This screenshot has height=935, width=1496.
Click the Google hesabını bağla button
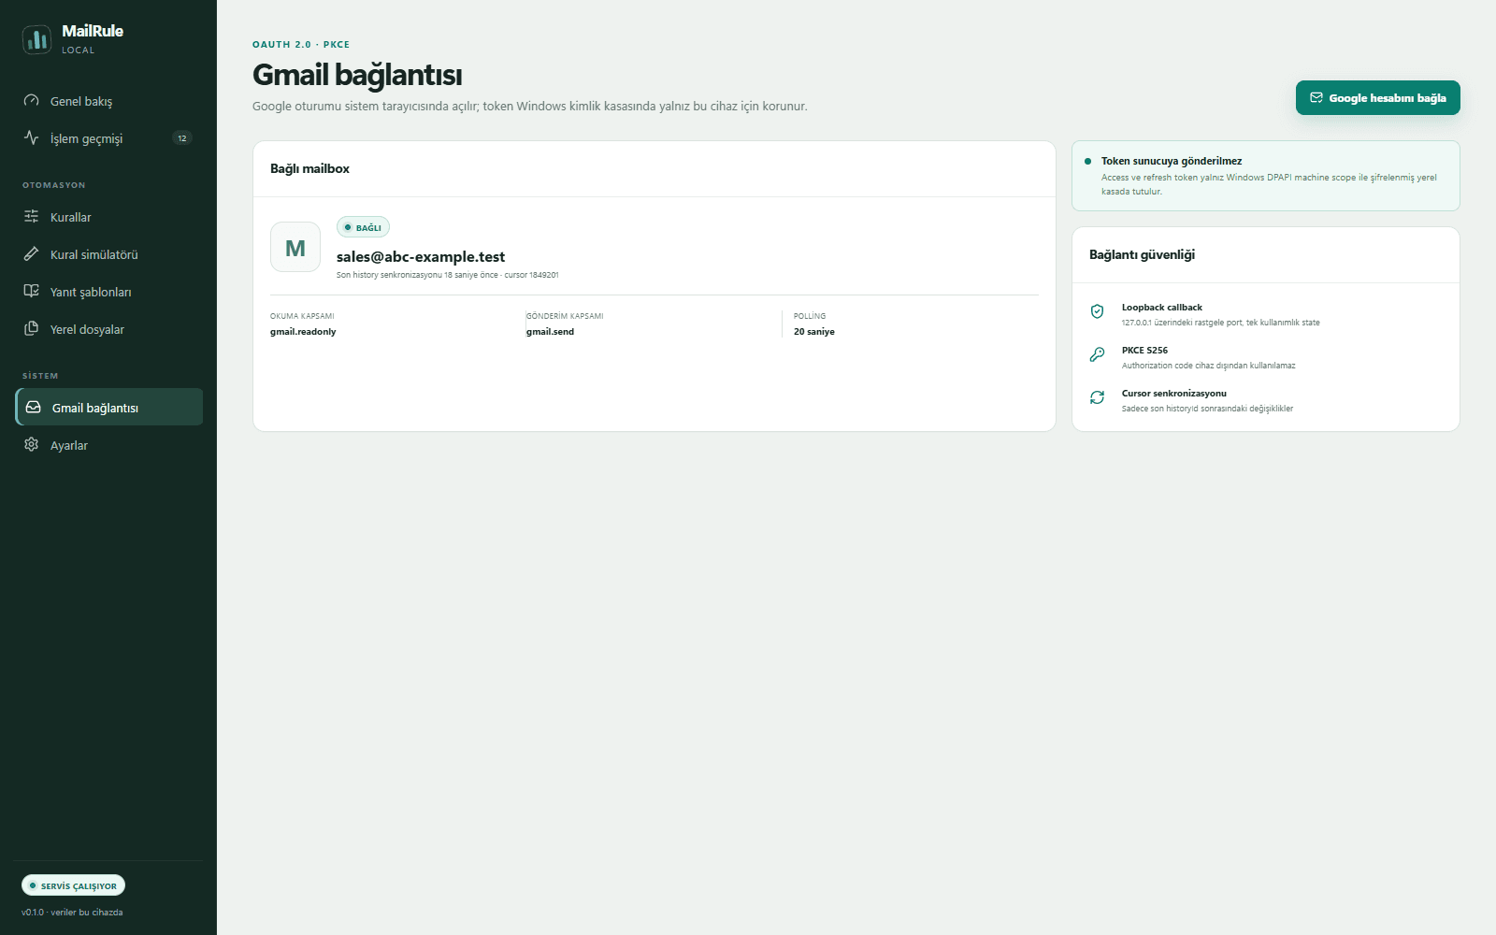[x=1377, y=98]
